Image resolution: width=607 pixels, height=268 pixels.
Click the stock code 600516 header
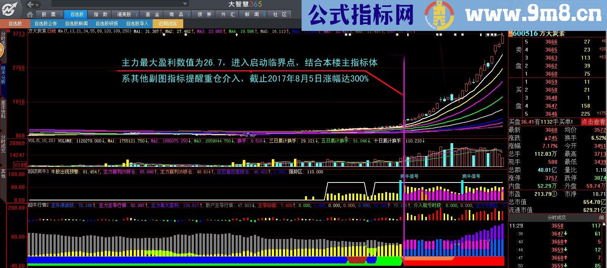[x=525, y=34]
